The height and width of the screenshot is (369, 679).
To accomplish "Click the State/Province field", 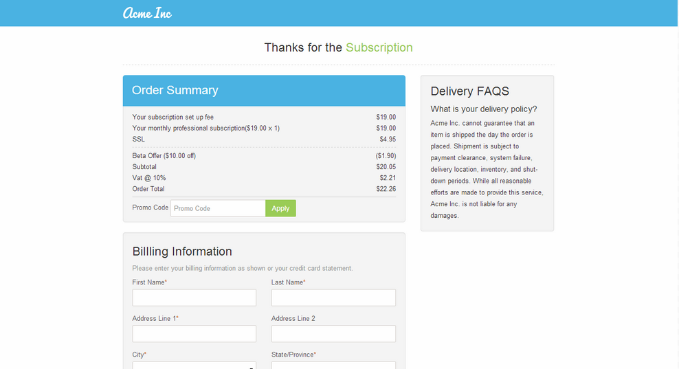I will (333, 366).
